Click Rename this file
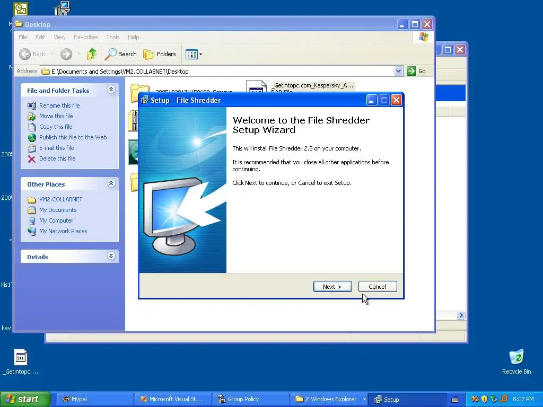543x407 pixels. 59,105
